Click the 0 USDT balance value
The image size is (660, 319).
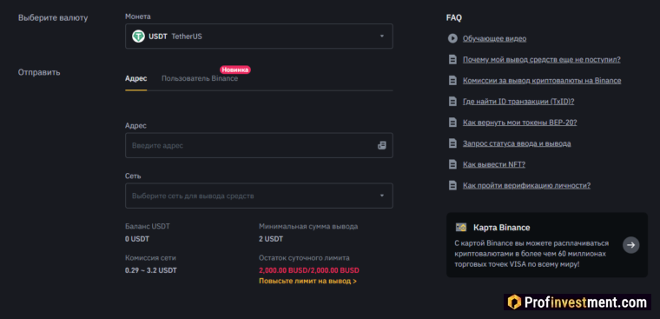[137, 239]
